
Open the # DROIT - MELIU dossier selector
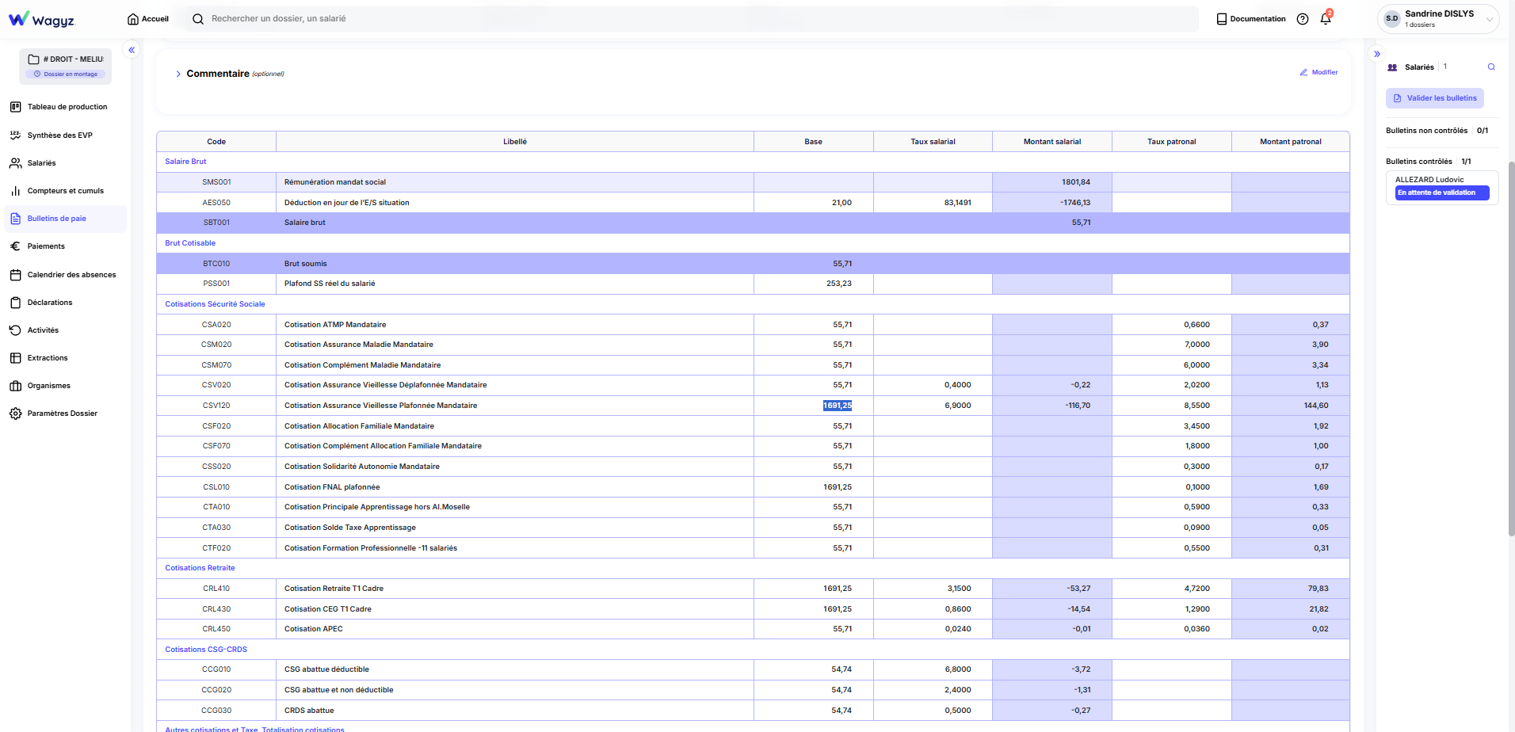(66, 65)
